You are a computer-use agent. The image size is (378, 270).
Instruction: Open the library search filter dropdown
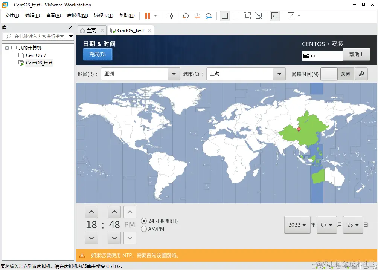71,37
